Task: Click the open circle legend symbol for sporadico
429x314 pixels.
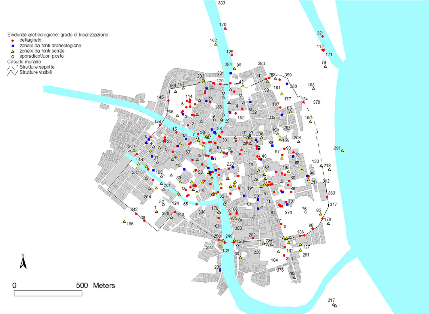Action: pyautogui.click(x=13, y=57)
